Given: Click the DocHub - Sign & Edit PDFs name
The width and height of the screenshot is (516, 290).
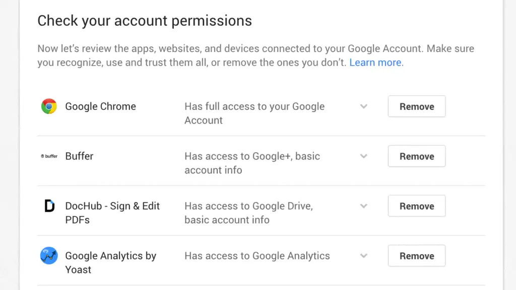Looking at the screenshot, I should (x=112, y=212).
